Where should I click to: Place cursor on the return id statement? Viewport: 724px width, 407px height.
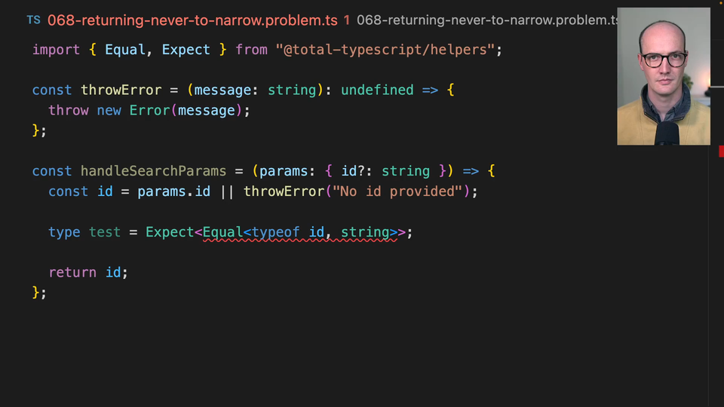coord(88,272)
